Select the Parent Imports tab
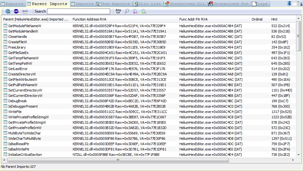 [48, 4]
